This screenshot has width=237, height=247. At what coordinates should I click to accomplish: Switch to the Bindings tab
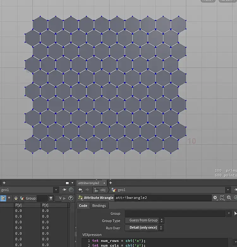tap(99, 206)
